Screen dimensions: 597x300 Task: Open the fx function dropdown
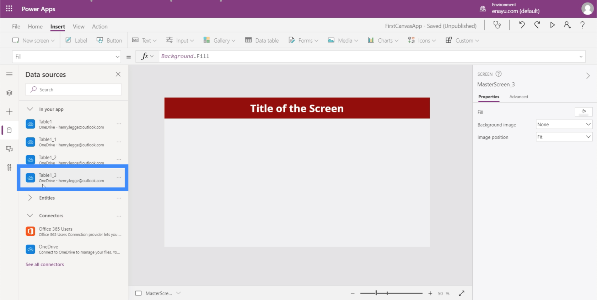(x=147, y=56)
